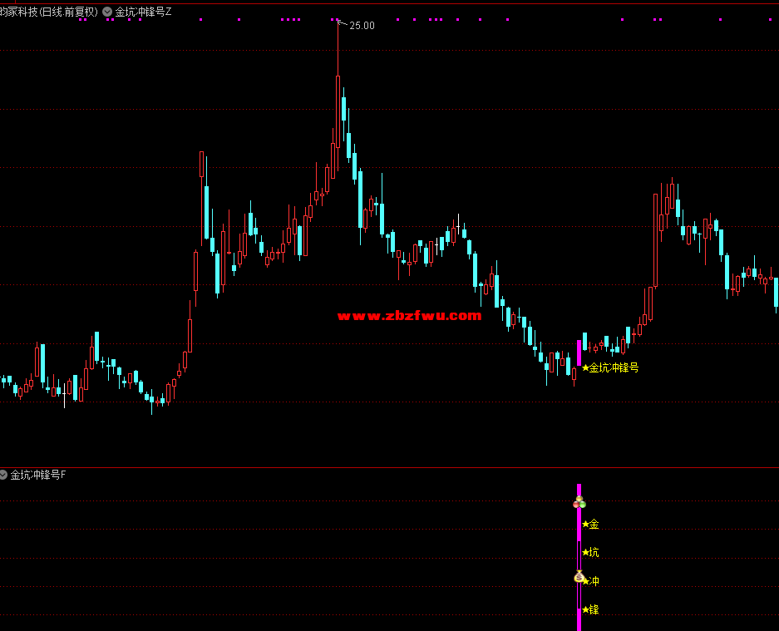Viewport: 779px width, 631px height.
Task: Click the star next to 锋 label
Action: click(x=585, y=610)
